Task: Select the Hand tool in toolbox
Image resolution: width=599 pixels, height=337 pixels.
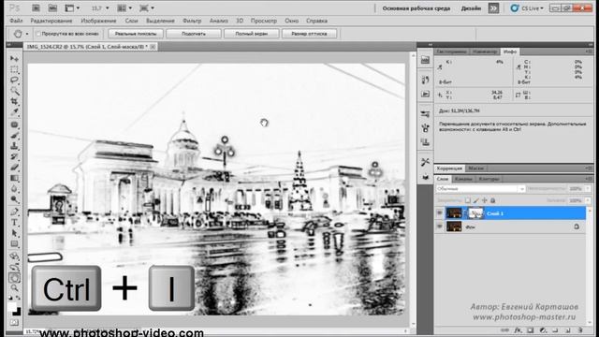Action: tap(15, 278)
